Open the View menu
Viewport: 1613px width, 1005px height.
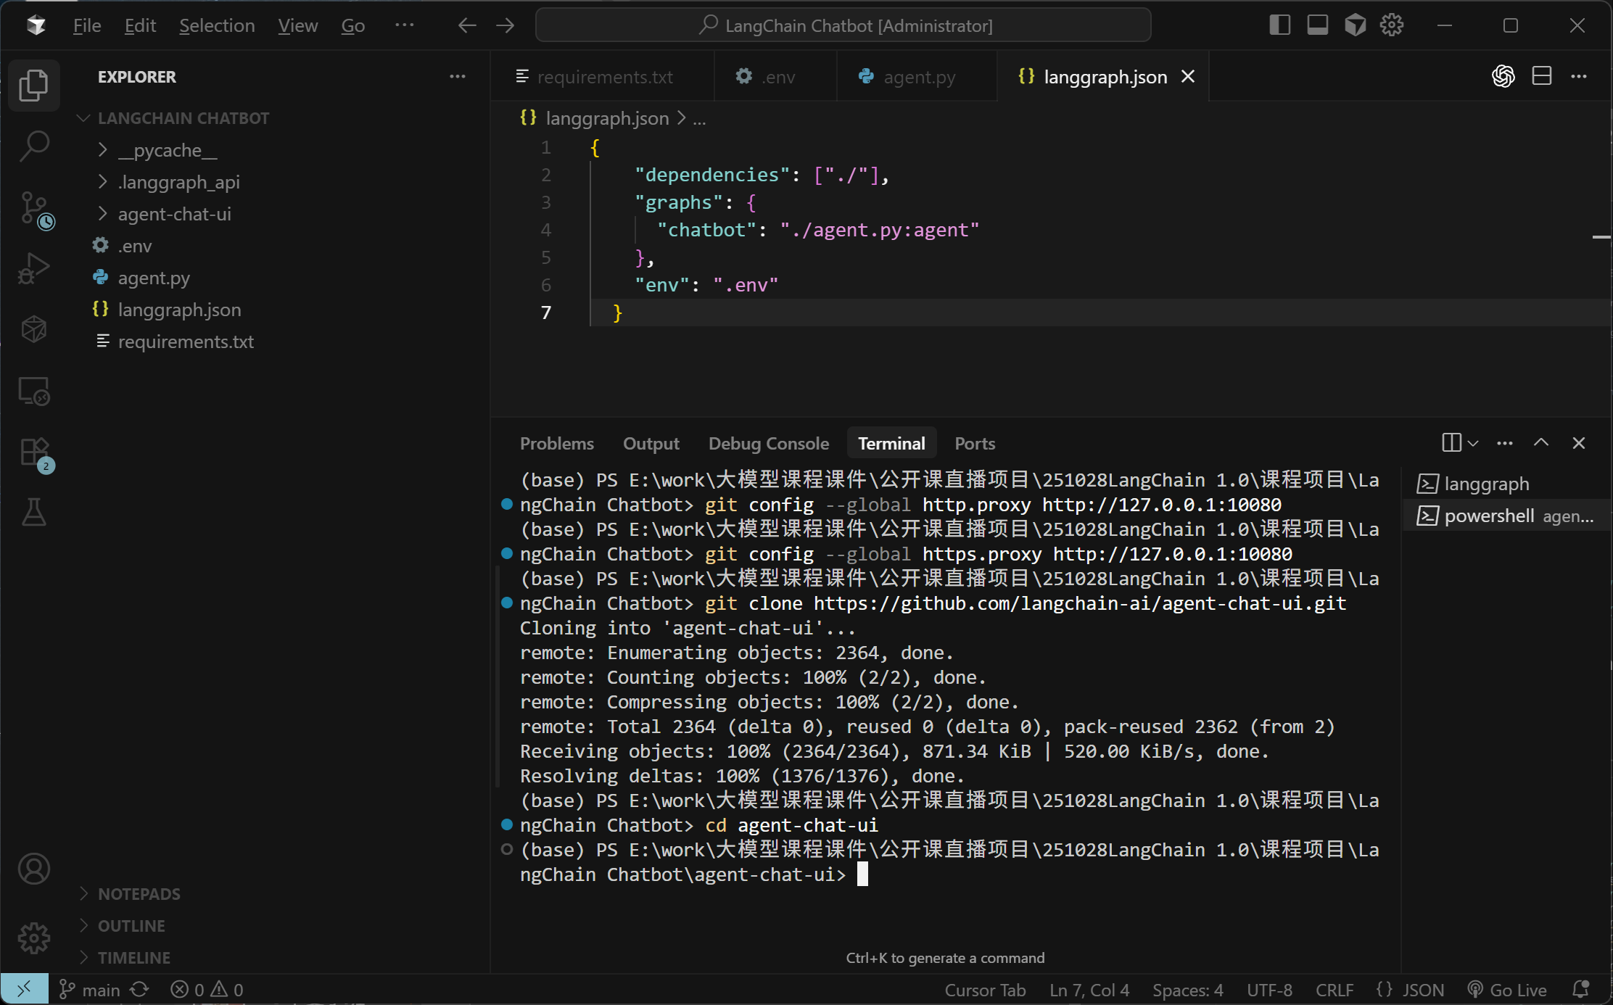297,25
